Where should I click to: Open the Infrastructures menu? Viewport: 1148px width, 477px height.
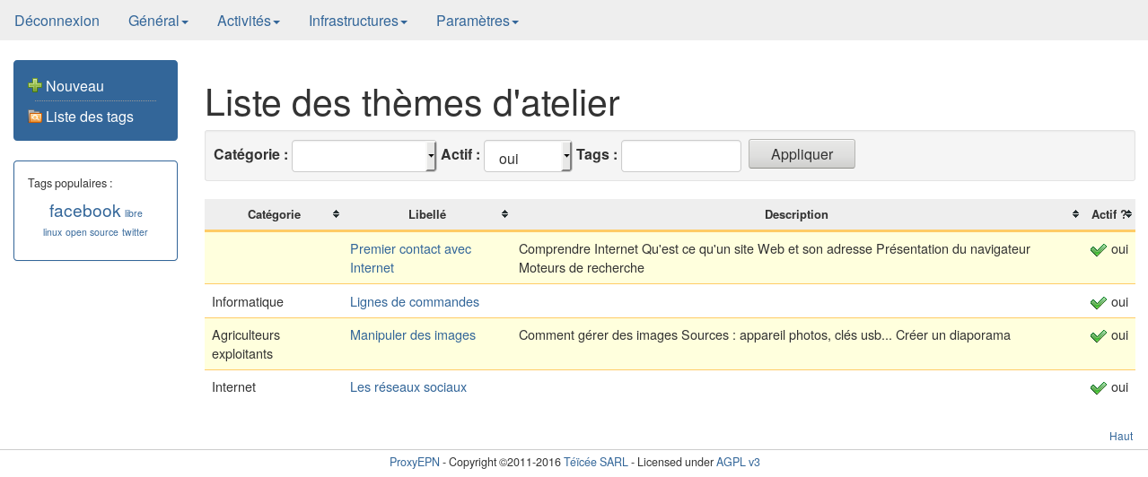(358, 21)
